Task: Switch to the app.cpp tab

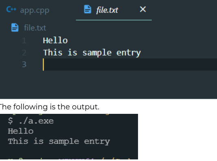Action: point(28,10)
